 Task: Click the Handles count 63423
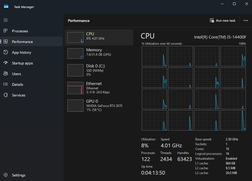185,159
